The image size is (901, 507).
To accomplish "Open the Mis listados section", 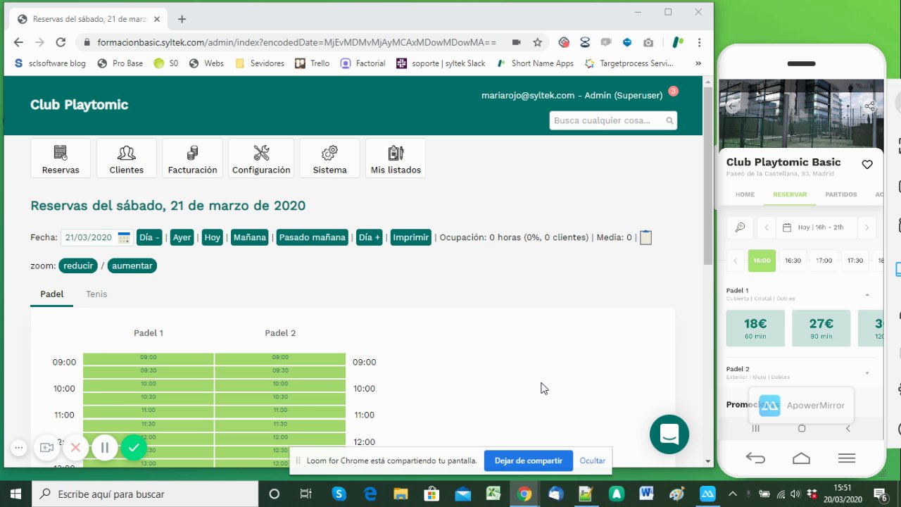I will click(396, 158).
